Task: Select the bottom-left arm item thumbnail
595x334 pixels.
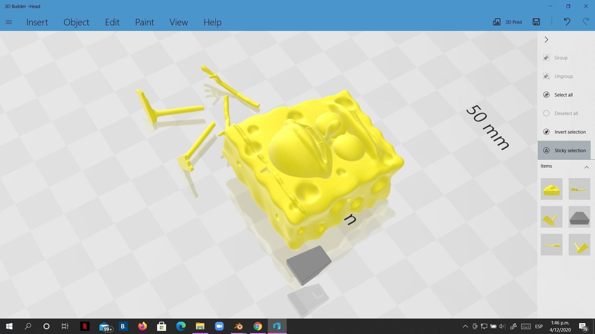Action: 551,245
